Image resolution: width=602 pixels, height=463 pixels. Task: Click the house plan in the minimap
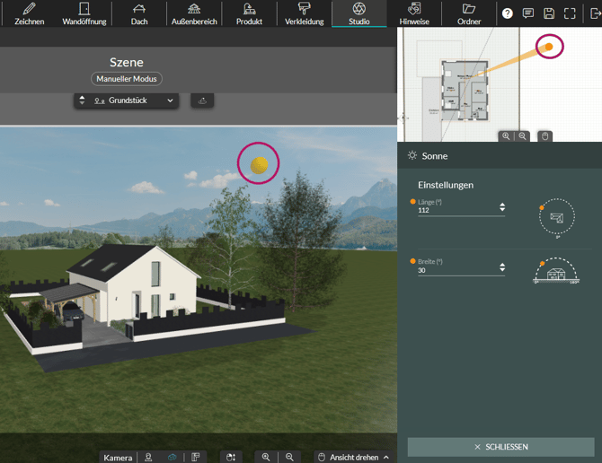(465, 90)
